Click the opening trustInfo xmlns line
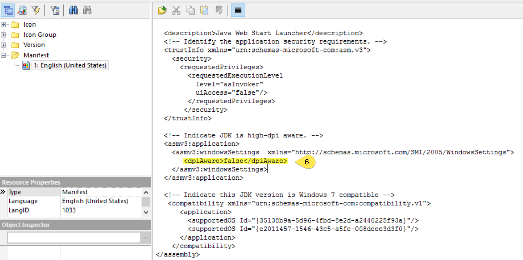The width and height of the screenshot is (523, 260). pos(267,50)
